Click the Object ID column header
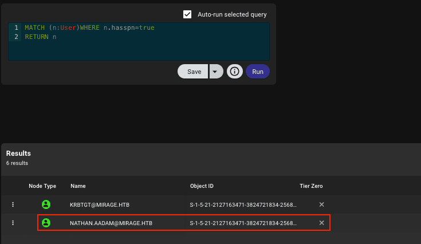This screenshot has width=421, height=244. [x=203, y=186]
